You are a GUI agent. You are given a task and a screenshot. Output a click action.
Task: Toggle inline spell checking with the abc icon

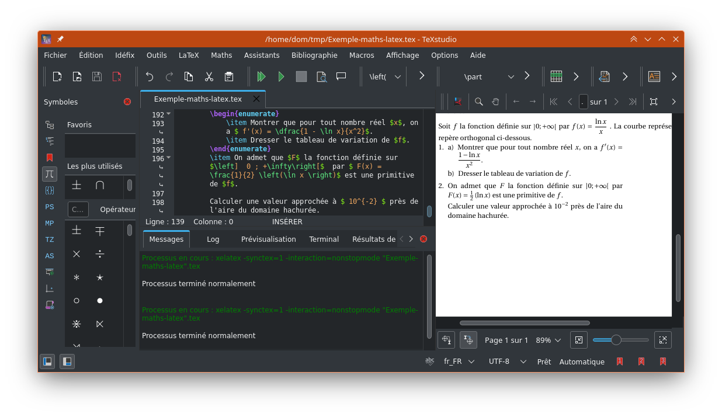point(430,362)
